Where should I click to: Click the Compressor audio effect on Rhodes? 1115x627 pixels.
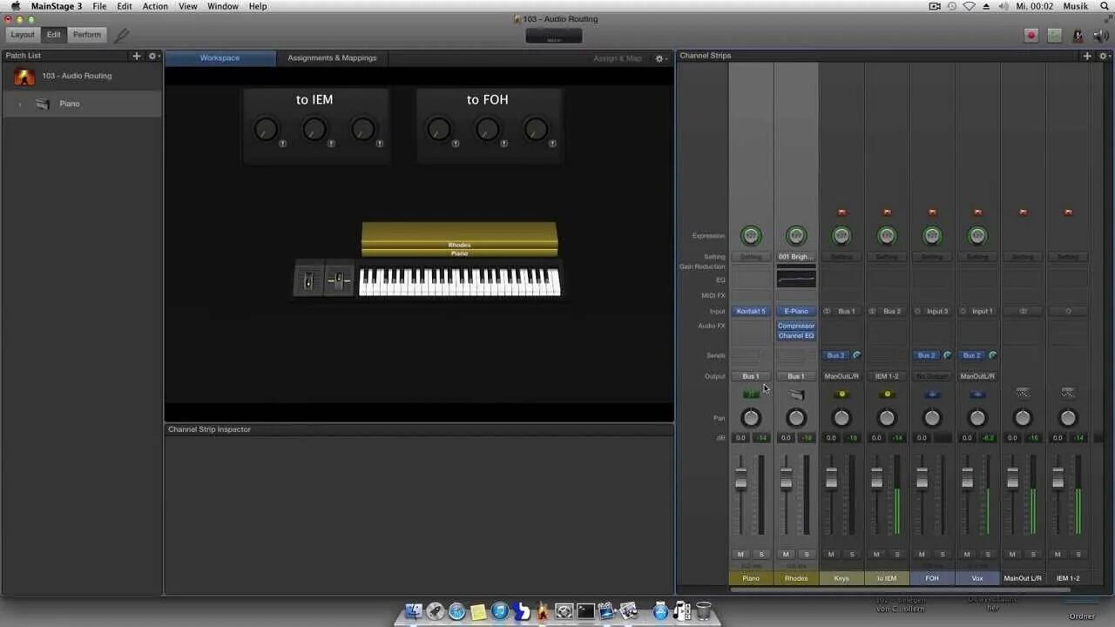796,326
